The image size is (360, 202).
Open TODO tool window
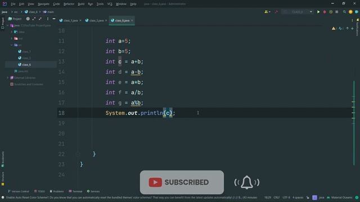[x=39, y=191]
